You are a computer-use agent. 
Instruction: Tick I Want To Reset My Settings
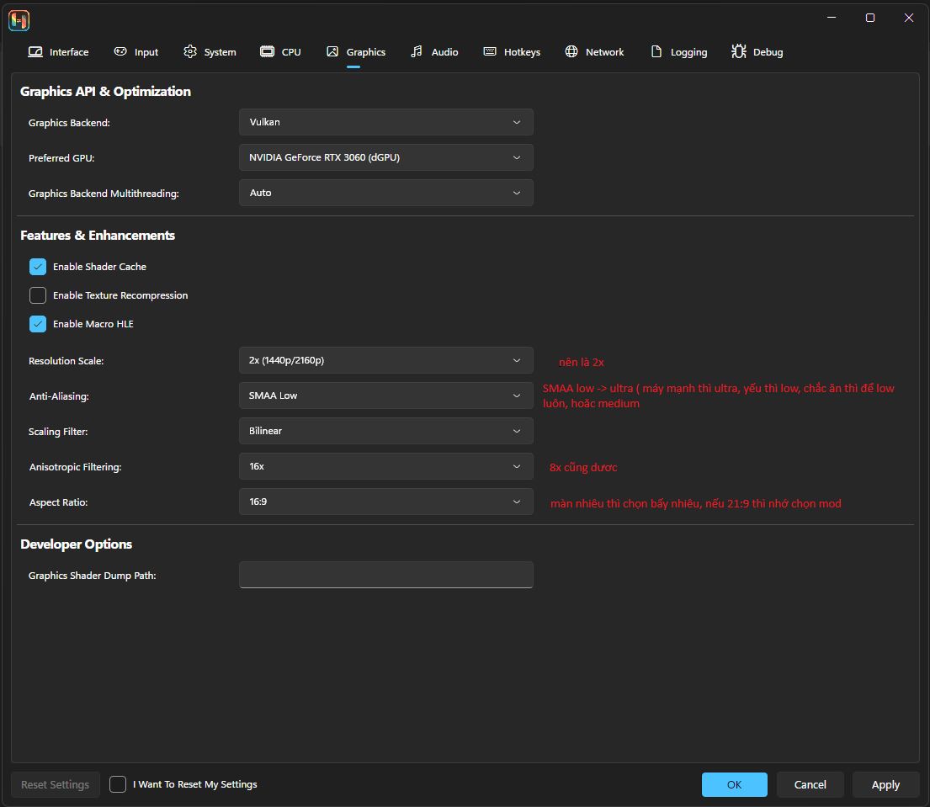click(x=118, y=784)
